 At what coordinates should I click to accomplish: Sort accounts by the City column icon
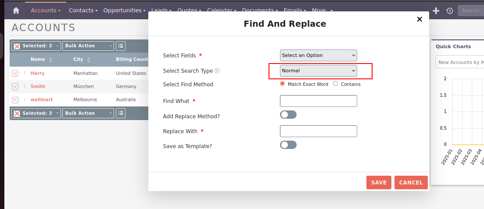coord(89,60)
